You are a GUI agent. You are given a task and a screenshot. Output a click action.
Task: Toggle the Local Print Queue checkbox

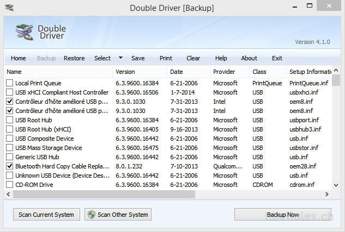(9, 83)
